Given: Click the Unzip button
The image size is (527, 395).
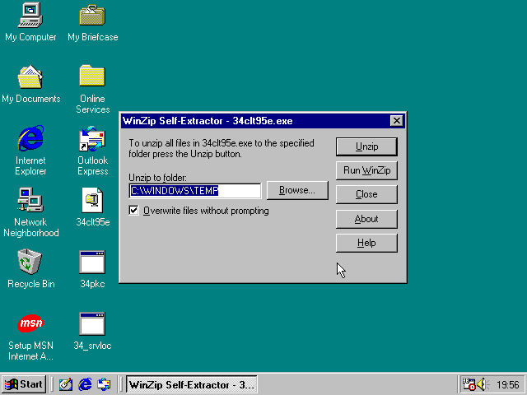Looking at the screenshot, I should point(366,146).
